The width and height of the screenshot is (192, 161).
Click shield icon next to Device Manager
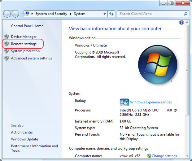click(x=7, y=37)
